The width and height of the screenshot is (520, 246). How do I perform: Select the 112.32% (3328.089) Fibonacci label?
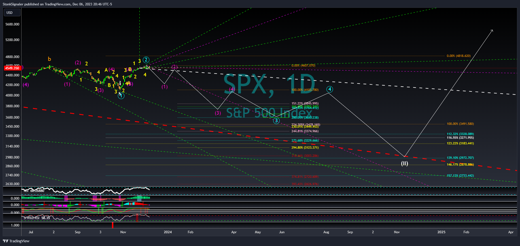click(x=460, y=134)
